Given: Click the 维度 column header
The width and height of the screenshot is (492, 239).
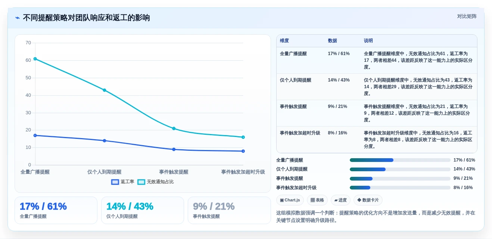Looking at the screenshot, I should tap(284, 41).
